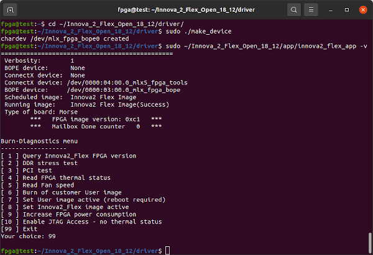
Task: Click the '/dev/0000:04:00.0_mlx5_fpga_tools' device path
Action: coord(127,83)
